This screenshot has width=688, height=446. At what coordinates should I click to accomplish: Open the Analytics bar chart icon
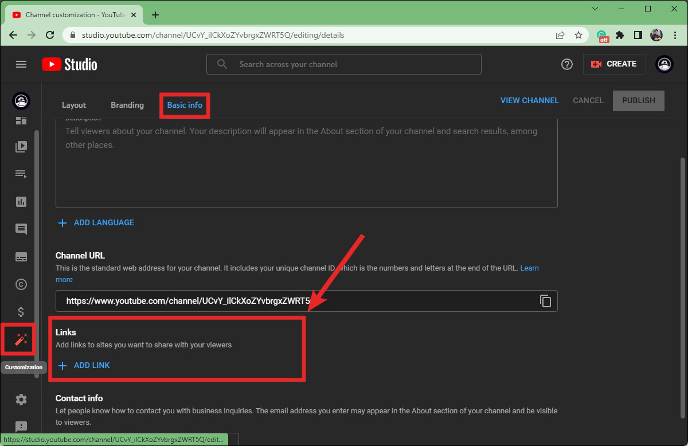point(21,202)
